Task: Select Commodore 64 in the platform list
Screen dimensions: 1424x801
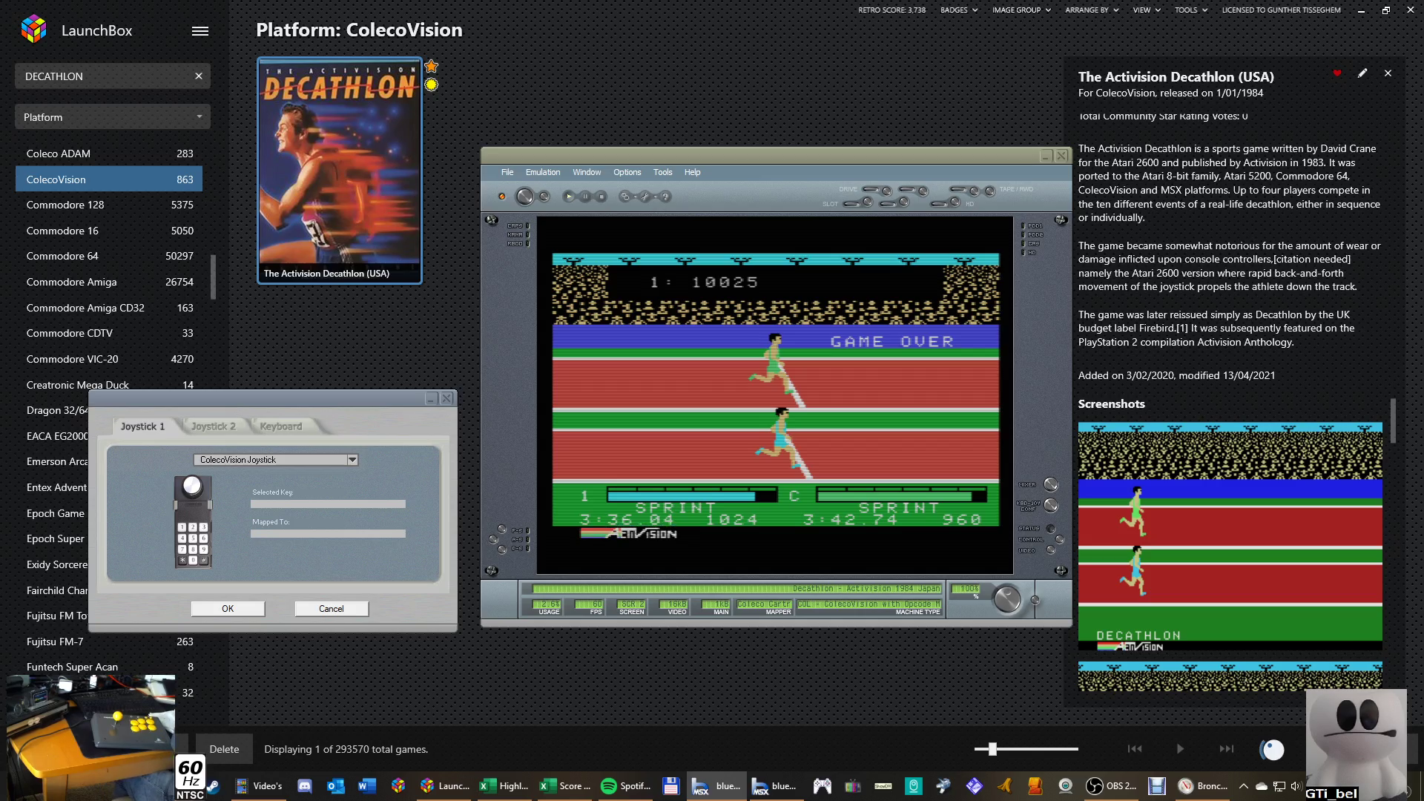Action: pyautogui.click(x=62, y=256)
